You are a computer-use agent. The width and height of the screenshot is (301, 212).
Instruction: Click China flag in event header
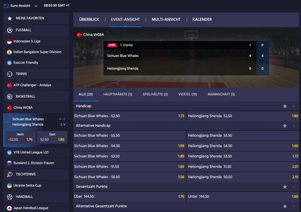(x=79, y=35)
